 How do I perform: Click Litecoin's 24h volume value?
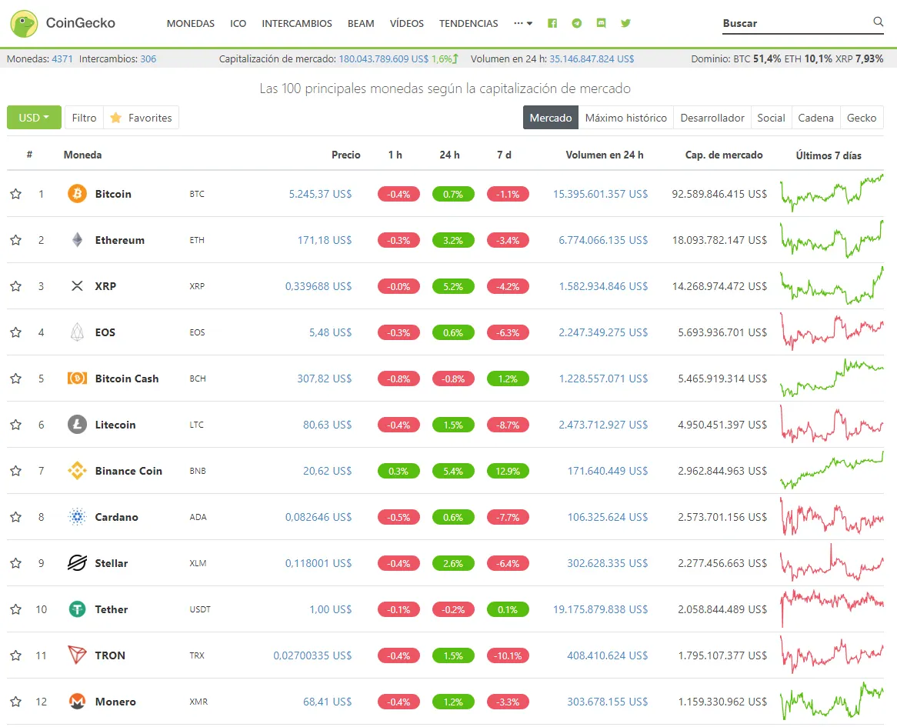(603, 425)
